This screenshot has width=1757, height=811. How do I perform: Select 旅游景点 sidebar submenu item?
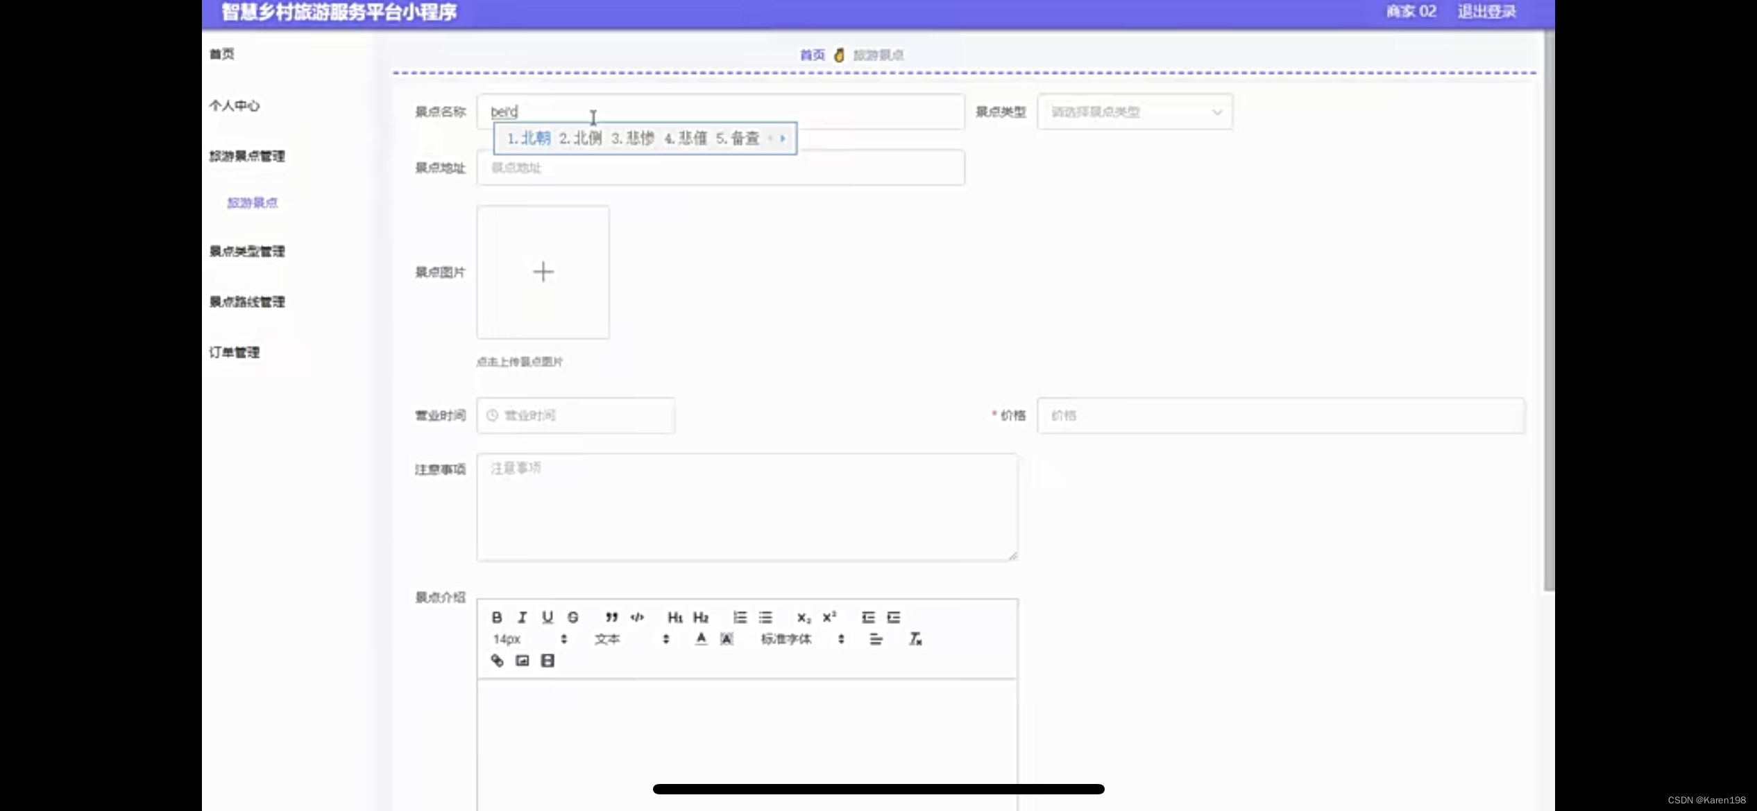click(x=253, y=202)
